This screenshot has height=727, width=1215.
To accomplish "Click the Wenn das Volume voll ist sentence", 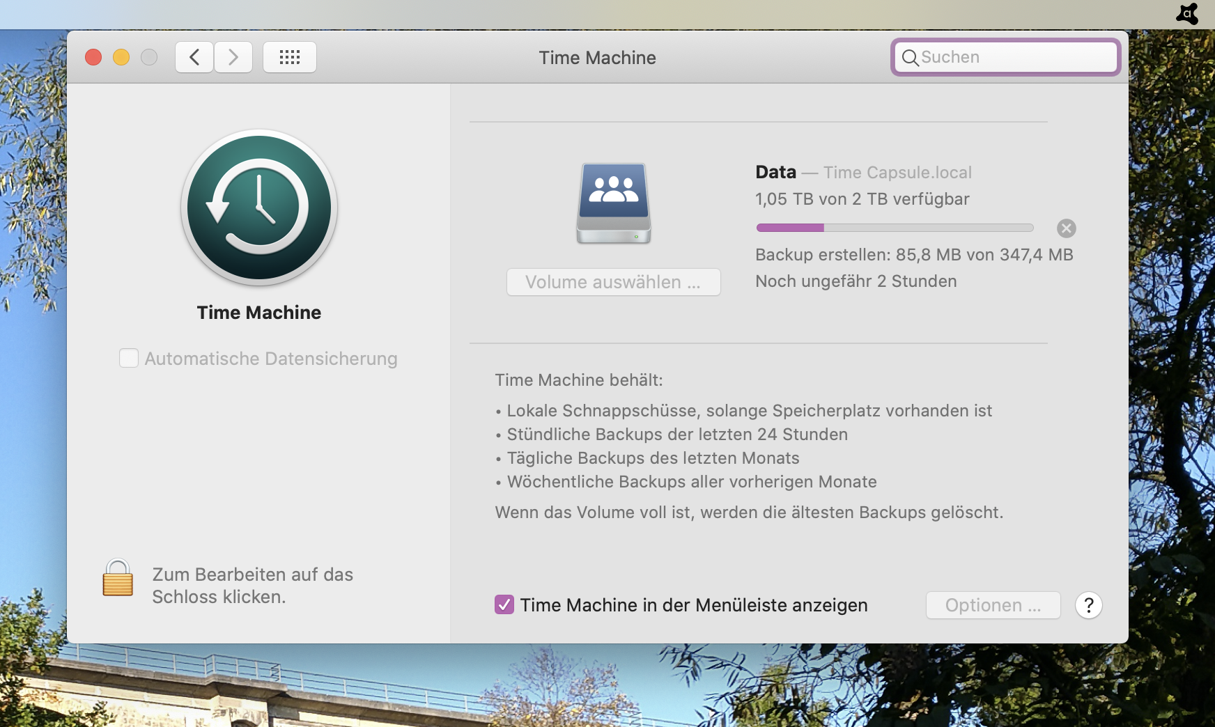I will [750, 513].
